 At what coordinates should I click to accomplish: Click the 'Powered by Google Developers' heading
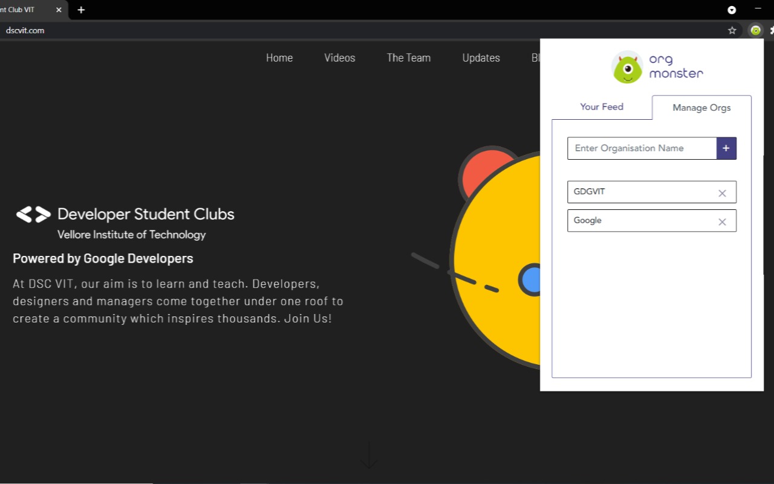pyautogui.click(x=103, y=258)
